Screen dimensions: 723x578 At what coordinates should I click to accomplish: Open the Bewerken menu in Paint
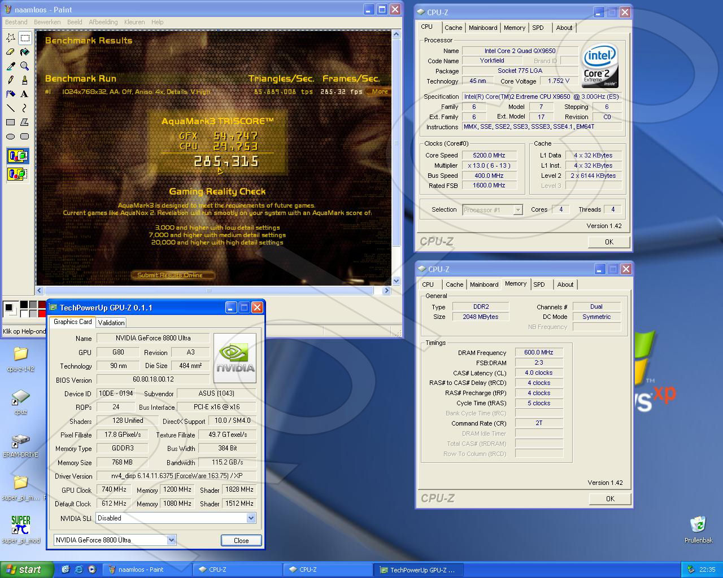47,22
